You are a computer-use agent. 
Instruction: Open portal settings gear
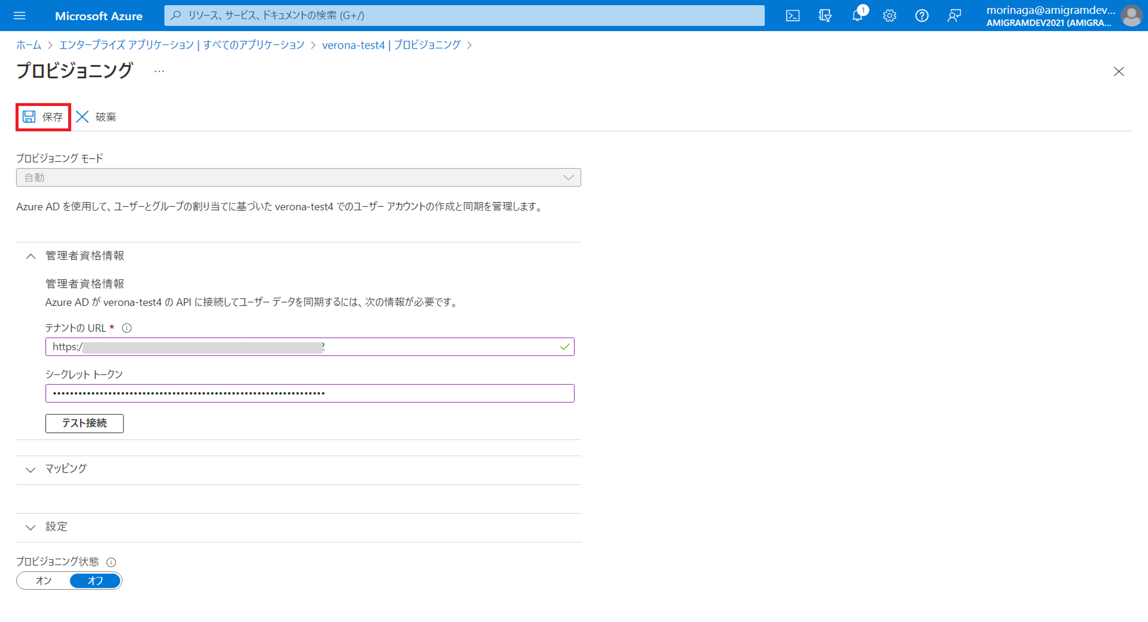[x=889, y=15]
